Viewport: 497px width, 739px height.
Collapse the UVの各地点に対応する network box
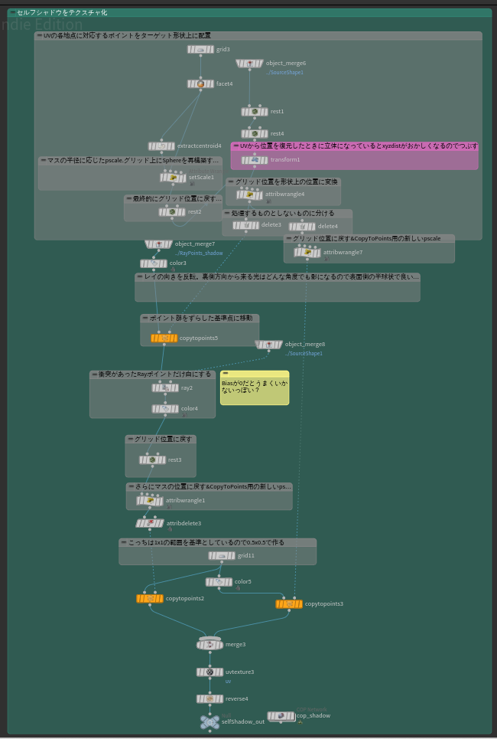pos(39,35)
